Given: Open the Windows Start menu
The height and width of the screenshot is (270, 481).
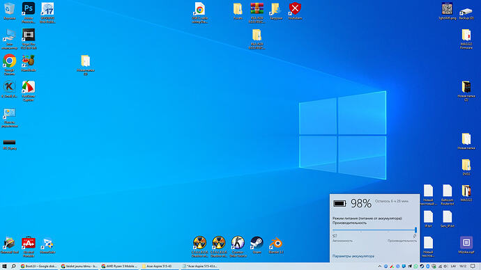Looking at the screenshot, I should 4,267.
